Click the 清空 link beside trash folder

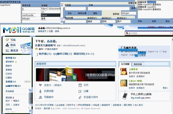(x=27, y=82)
